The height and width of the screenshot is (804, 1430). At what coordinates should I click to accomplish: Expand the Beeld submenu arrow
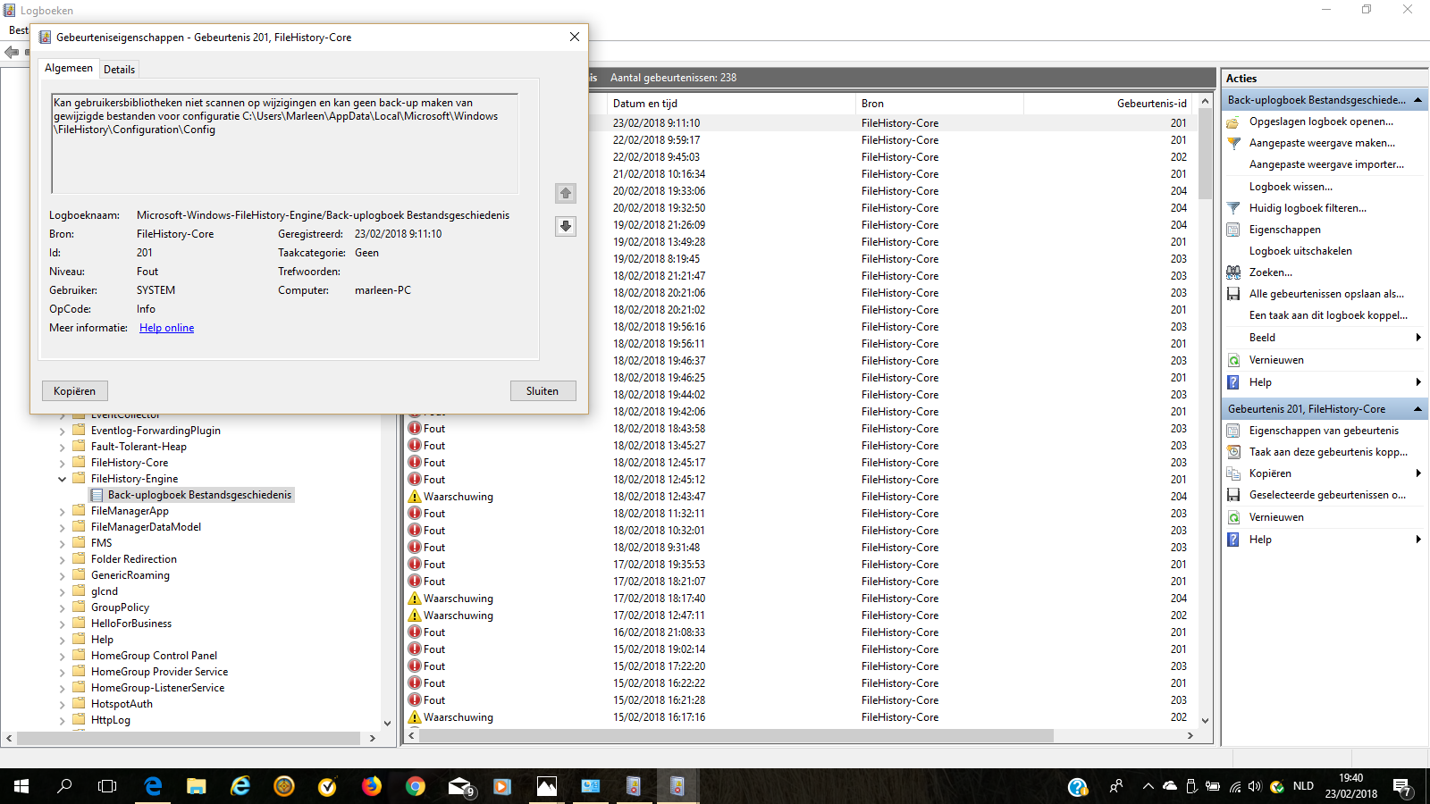1418,338
